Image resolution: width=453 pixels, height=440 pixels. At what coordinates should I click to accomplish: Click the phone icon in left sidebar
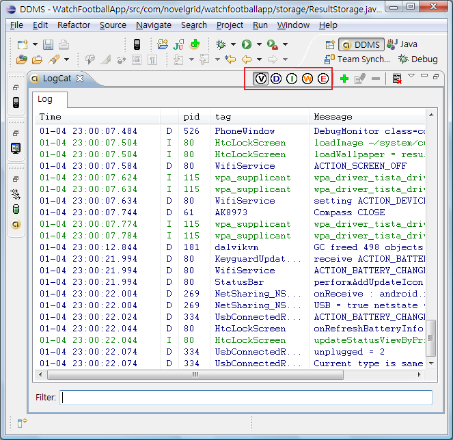click(16, 102)
